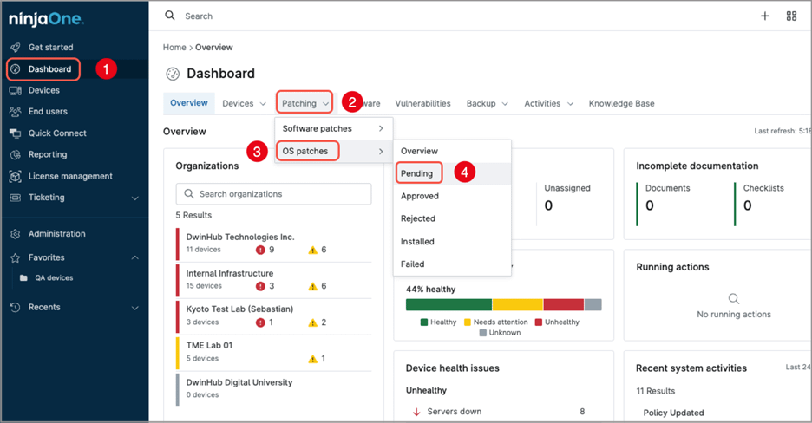
Task: Click the QA devices folder icon
Action: 23,277
